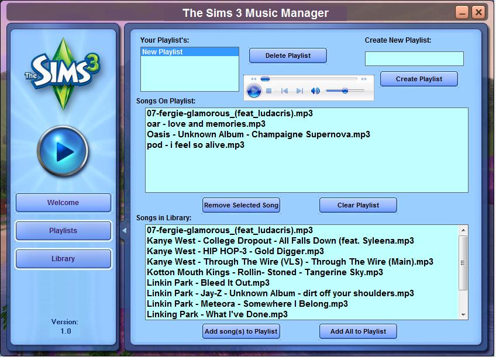496x357 pixels.
Task: Select 'Linking Park - What I've Done.mp3'
Action: tap(302, 314)
